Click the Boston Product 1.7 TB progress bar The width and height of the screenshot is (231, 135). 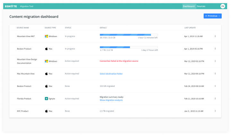129,47
